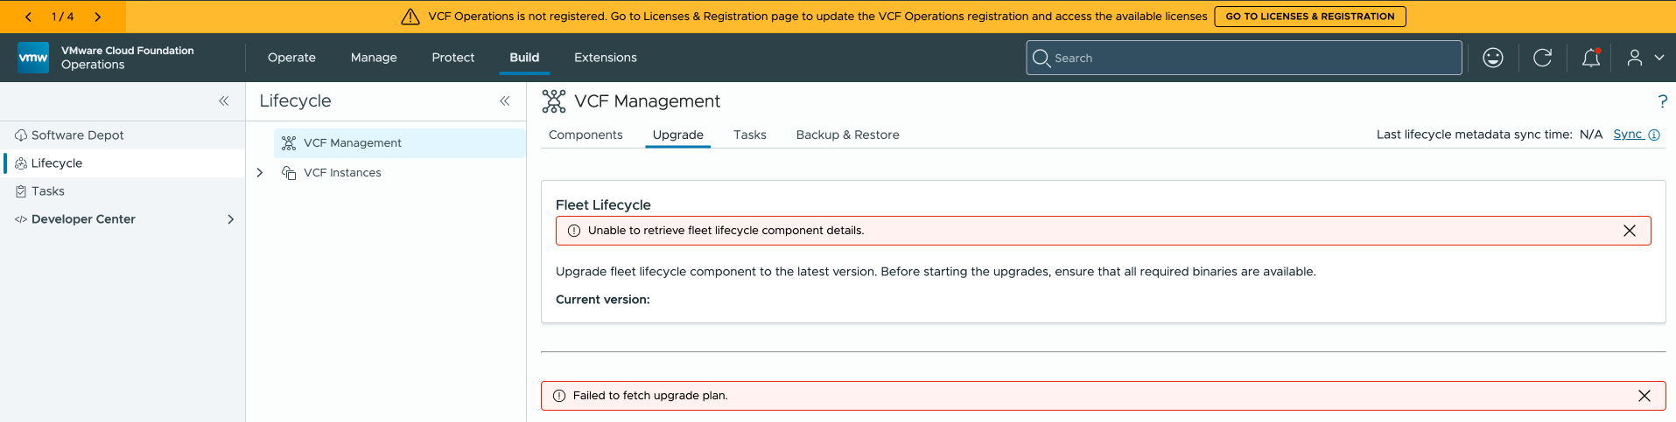Click the Software Depot icon

click(x=21, y=135)
